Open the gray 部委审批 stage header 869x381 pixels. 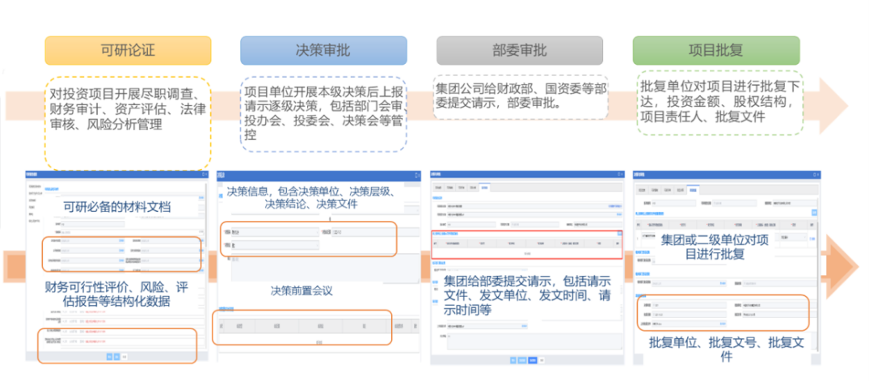coord(519,51)
